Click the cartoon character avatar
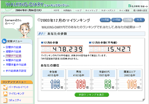149x104 pixels. point(25,30)
